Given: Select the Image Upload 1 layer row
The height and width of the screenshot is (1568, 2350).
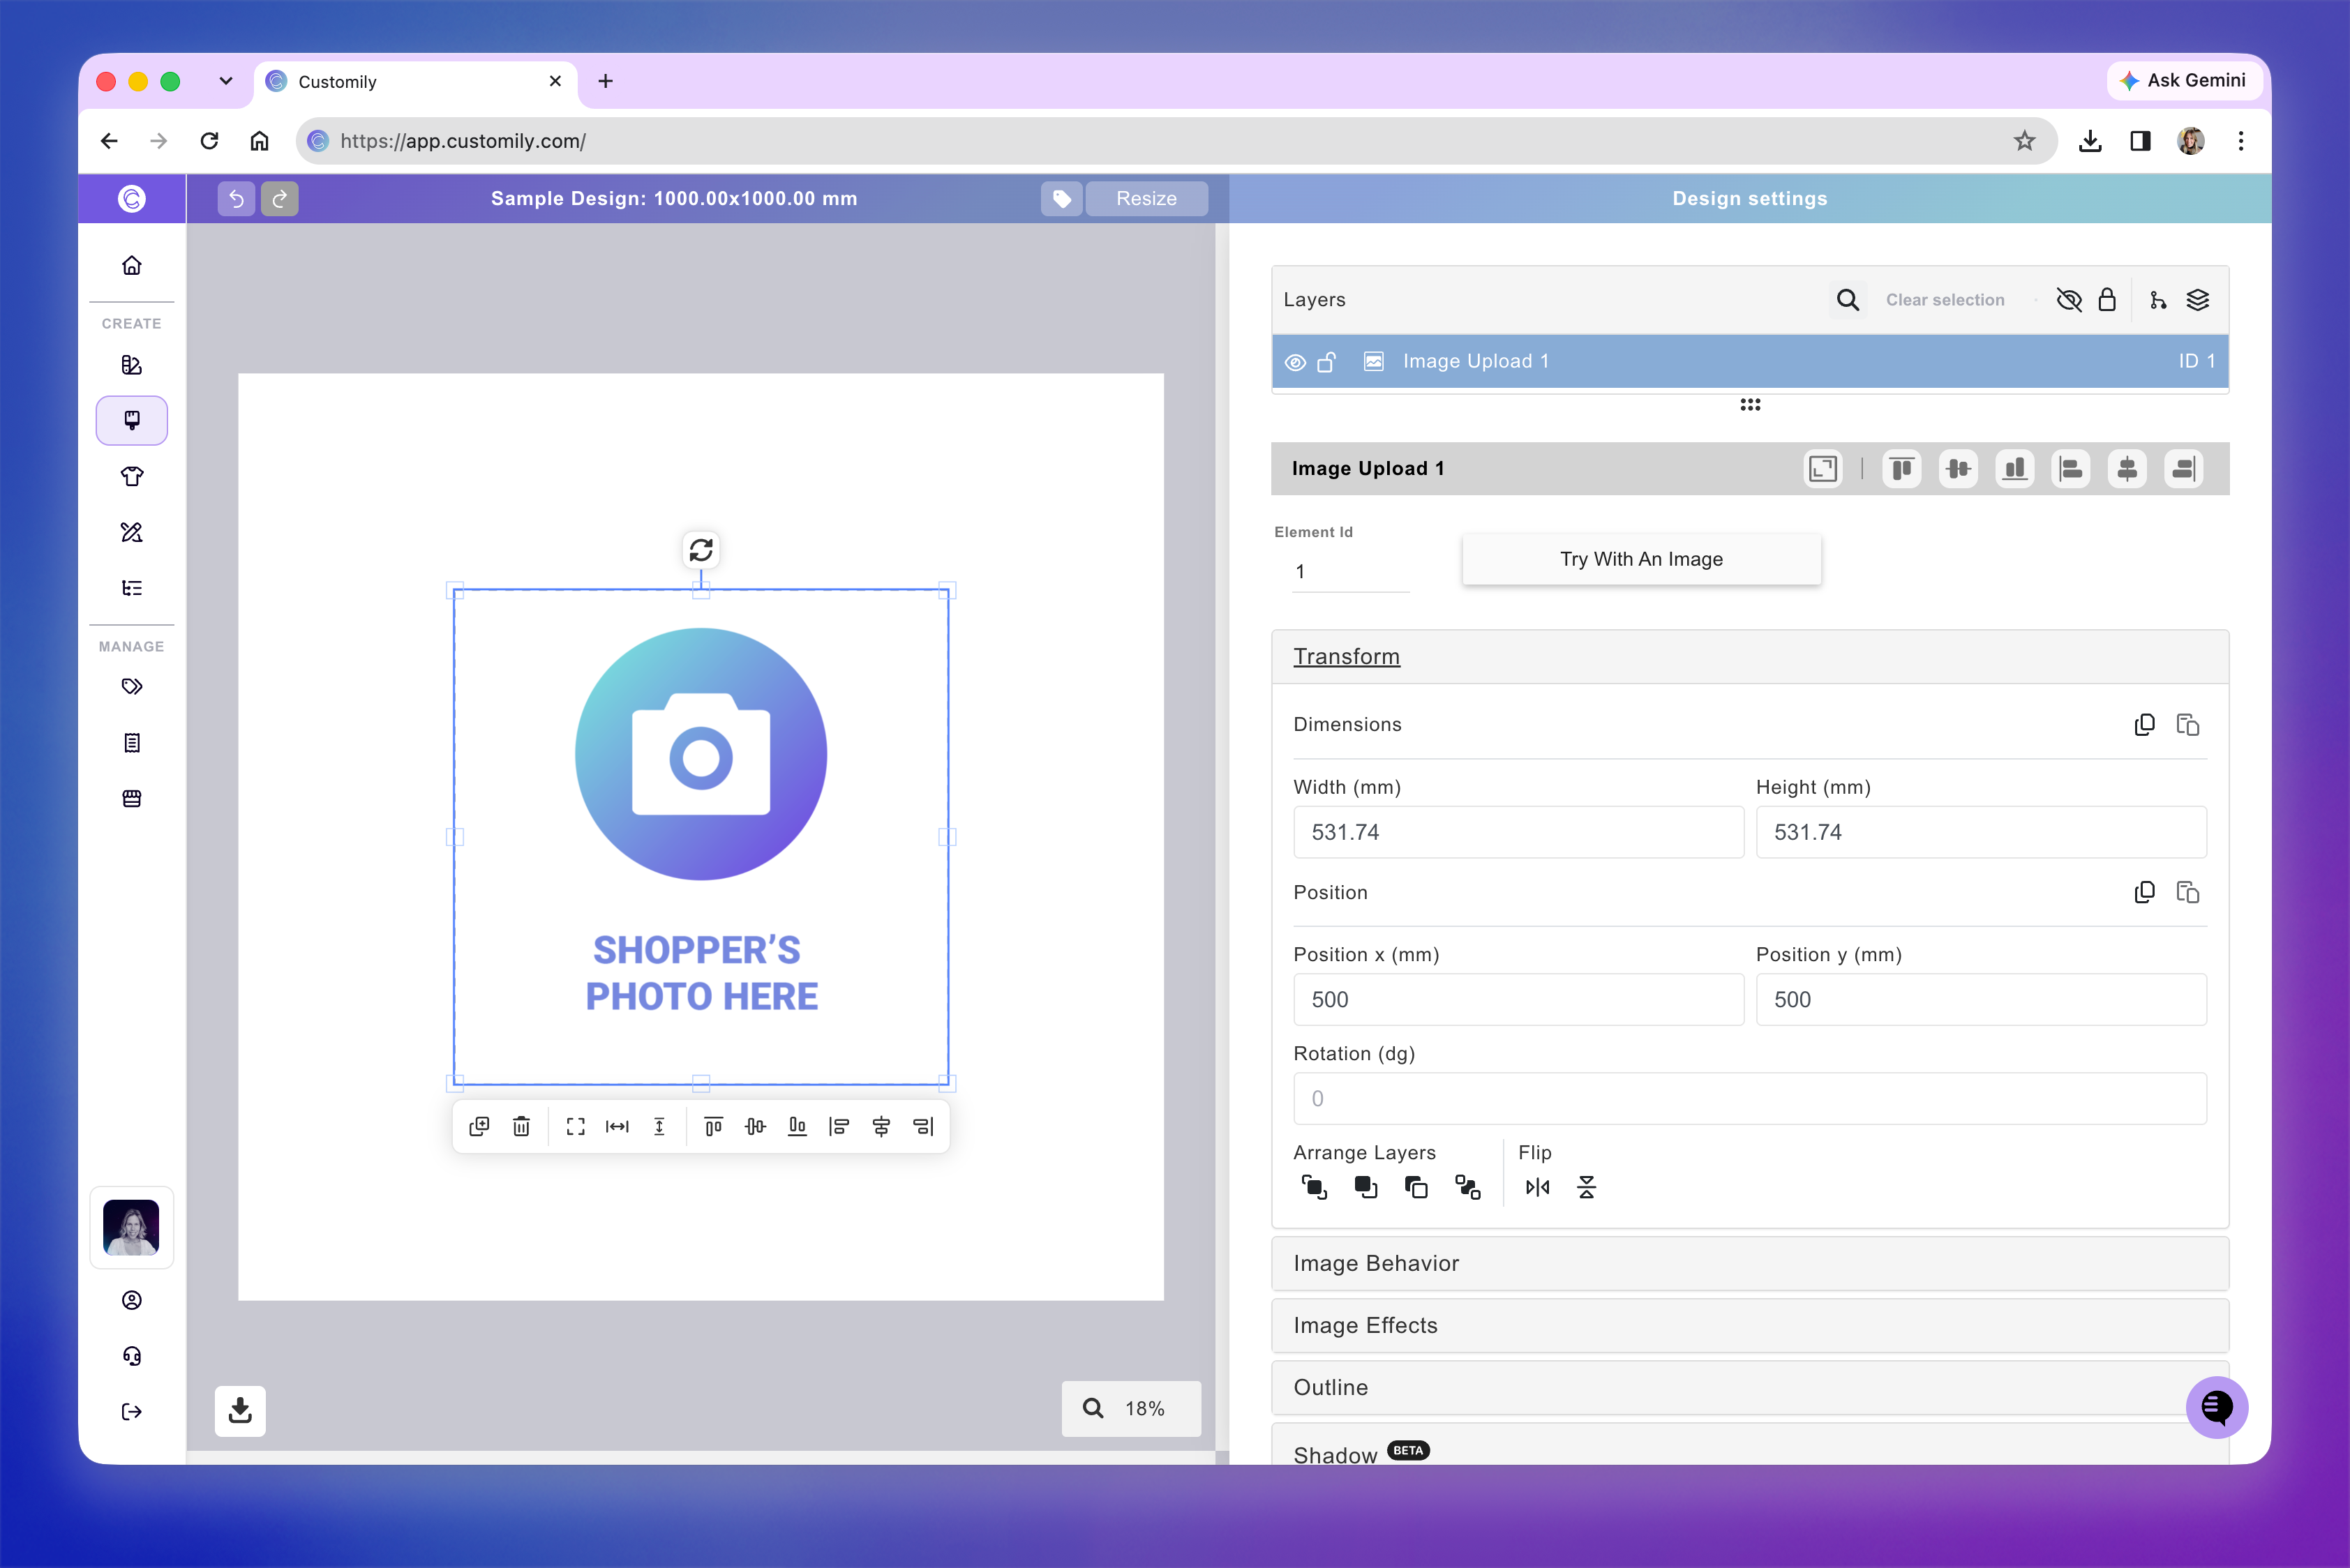Looking at the screenshot, I should coord(1750,361).
